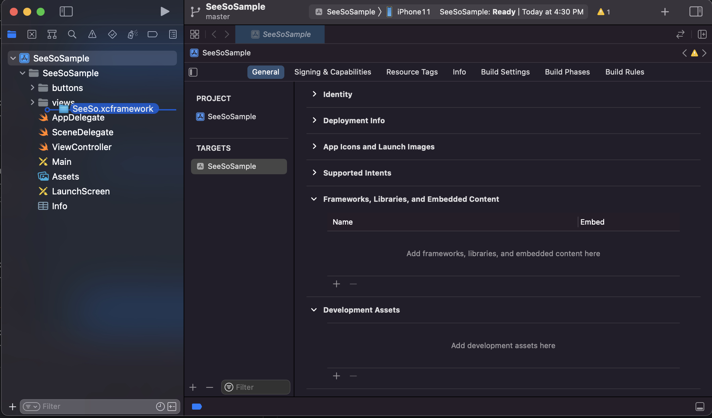The height and width of the screenshot is (418, 712).
Task: Hide the project and targets list
Action: point(193,72)
